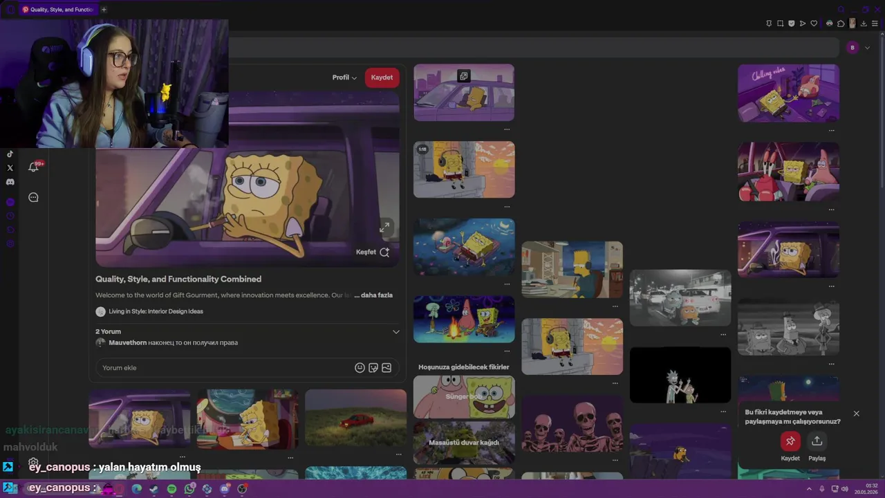
Task: Open the Sünger bob idea card
Action: [464, 397]
